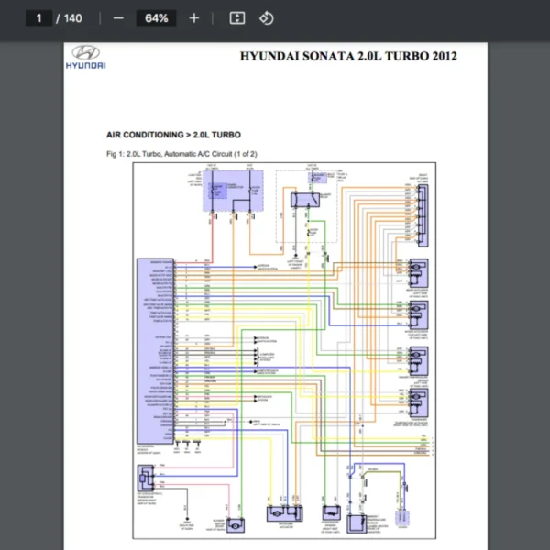The image size is (550, 550).
Task: Zoom in with the plus icon
Action: click(x=193, y=18)
